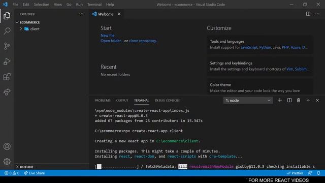Click the Open folder link
This screenshot has width=325, height=183.
coord(112,41)
